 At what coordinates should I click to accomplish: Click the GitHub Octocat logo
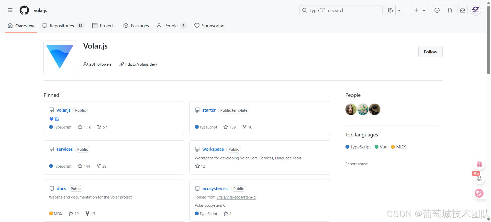pos(24,10)
